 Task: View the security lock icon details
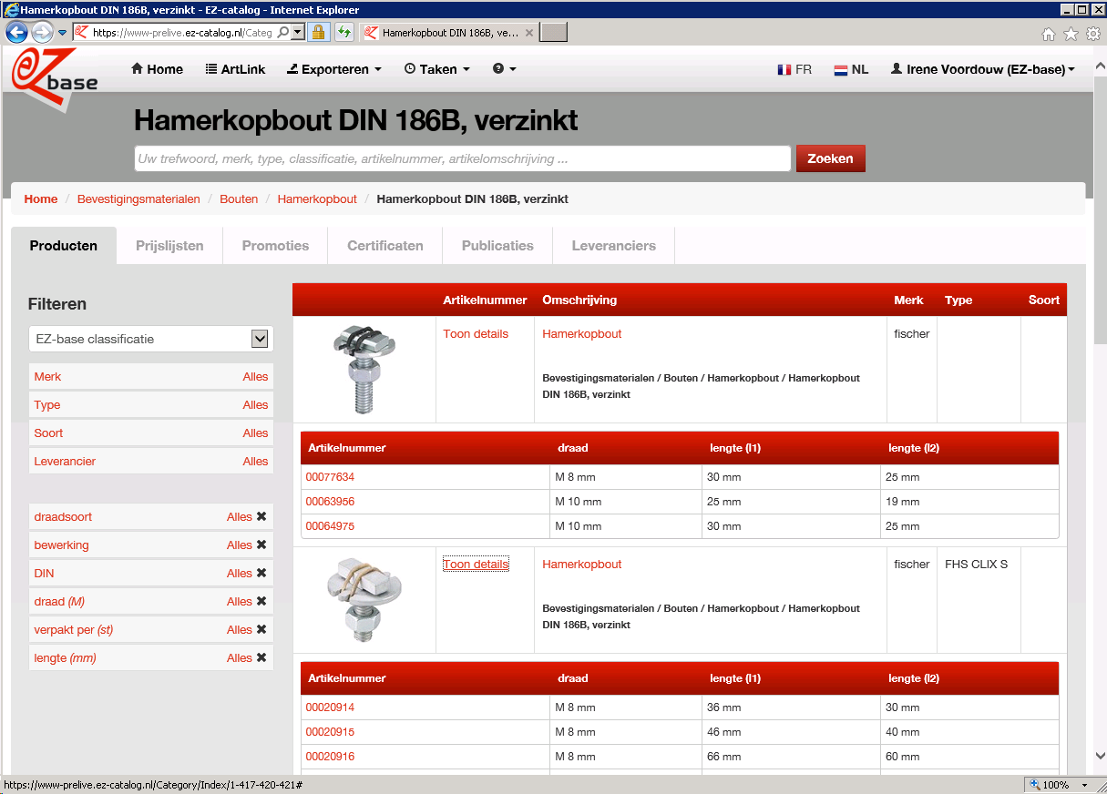click(318, 33)
